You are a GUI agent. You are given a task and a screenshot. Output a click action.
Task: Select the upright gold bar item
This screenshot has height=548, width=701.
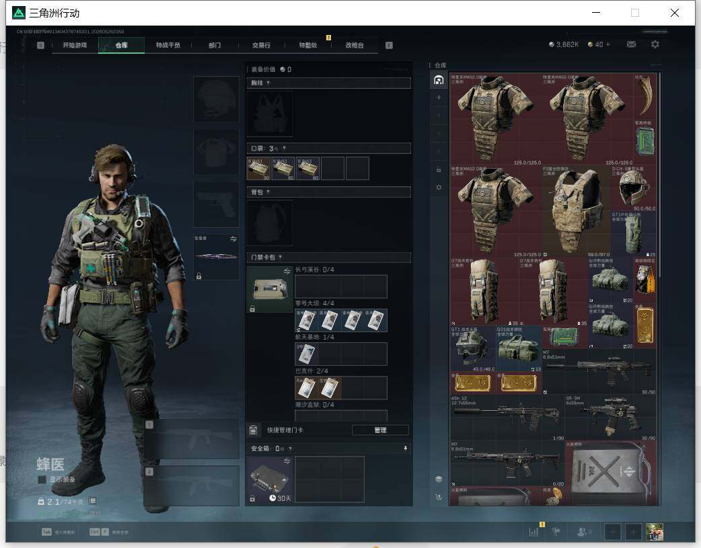[644, 326]
